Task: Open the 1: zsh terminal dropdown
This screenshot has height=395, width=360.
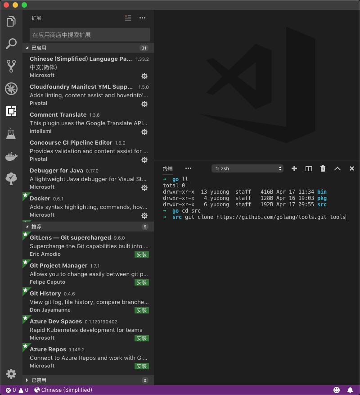Action: click(247, 168)
